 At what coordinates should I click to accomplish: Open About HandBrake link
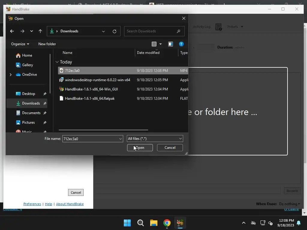70,204
